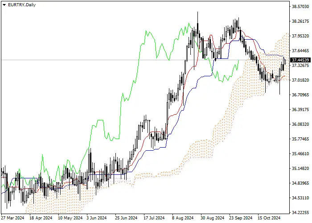Image resolution: width=312 pixels, height=223 pixels.
Task: Click price axis value 35.77465
Action: 300,139
